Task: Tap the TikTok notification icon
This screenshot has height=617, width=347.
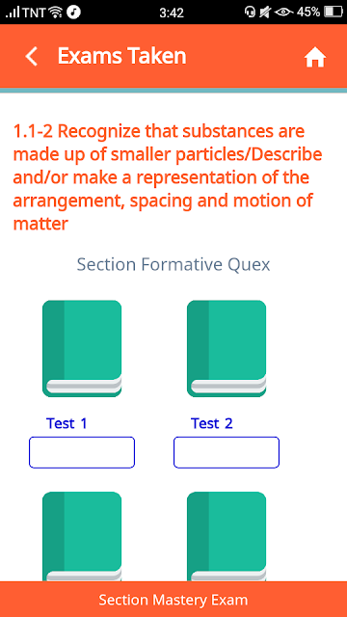Action: pyautogui.click(x=73, y=13)
